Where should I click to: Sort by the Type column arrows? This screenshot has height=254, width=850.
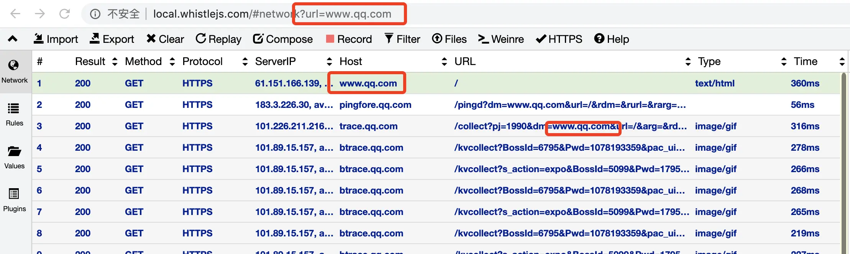tap(784, 62)
